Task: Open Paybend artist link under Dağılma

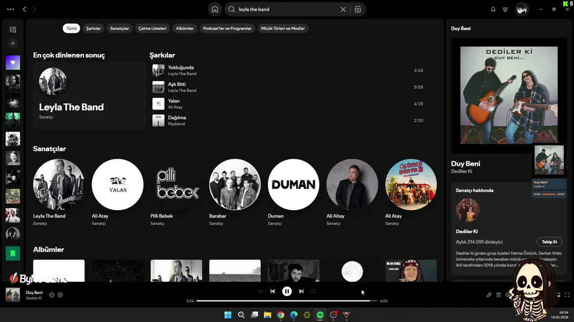Action: click(x=176, y=124)
